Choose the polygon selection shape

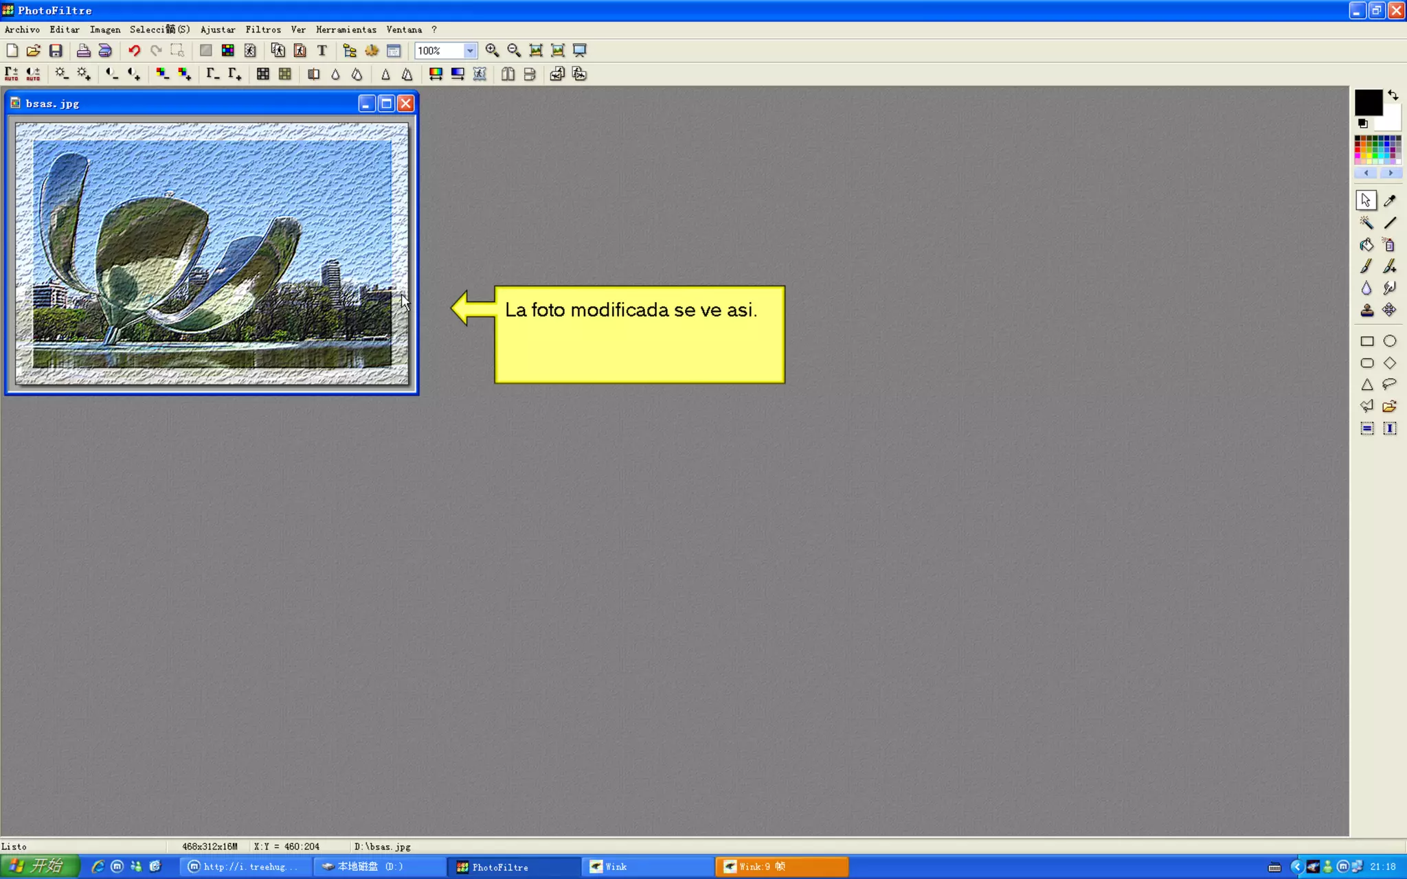pos(1366,407)
